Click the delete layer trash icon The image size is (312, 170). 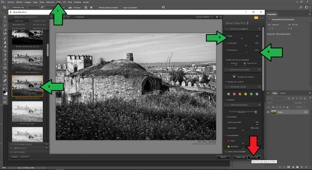click(306, 167)
